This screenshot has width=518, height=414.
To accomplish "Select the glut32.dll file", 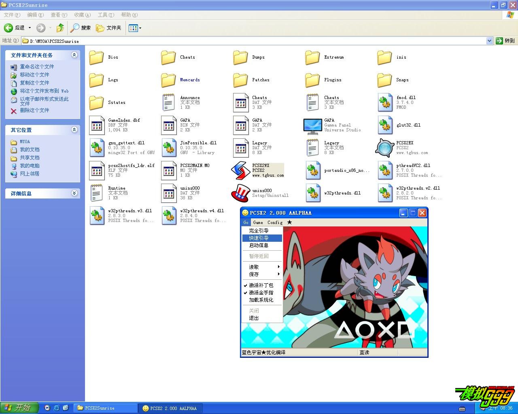I will 385,125.
